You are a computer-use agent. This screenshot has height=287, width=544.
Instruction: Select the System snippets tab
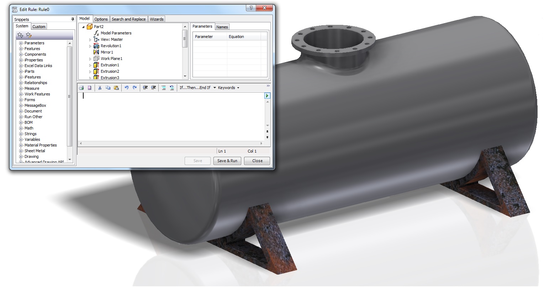(x=22, y=26)
